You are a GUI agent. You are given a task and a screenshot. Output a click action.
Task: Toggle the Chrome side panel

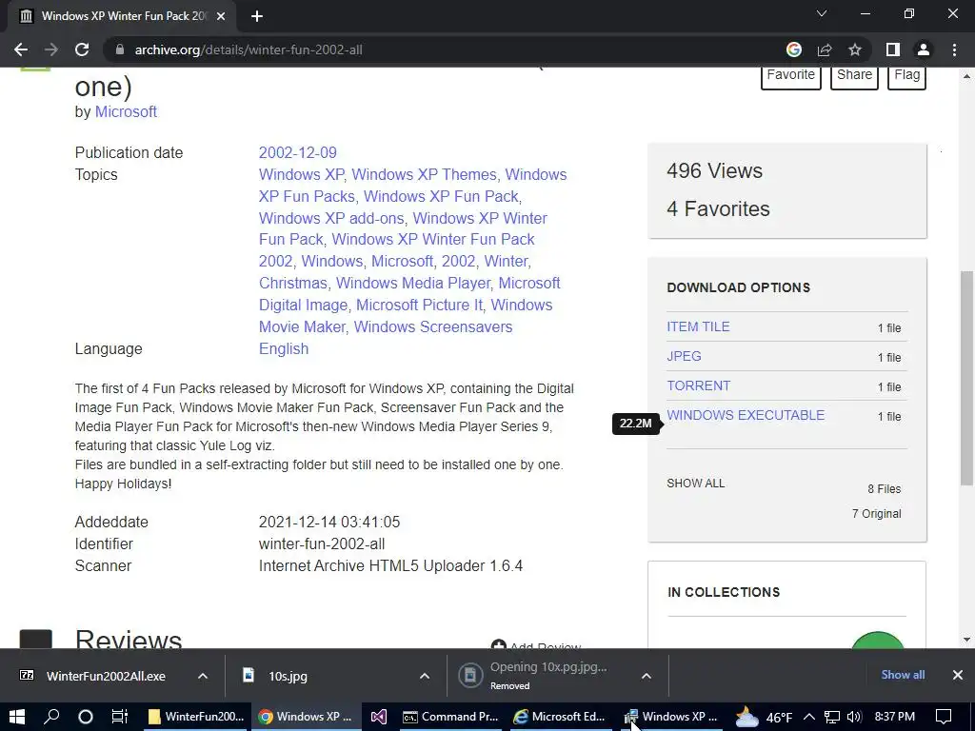click(893, 49)
